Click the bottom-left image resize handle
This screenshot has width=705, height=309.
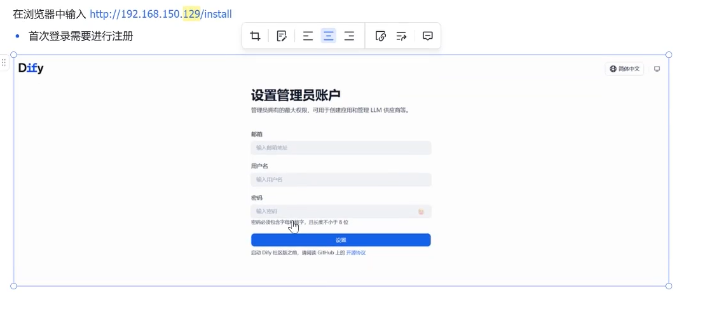[13, 286]
